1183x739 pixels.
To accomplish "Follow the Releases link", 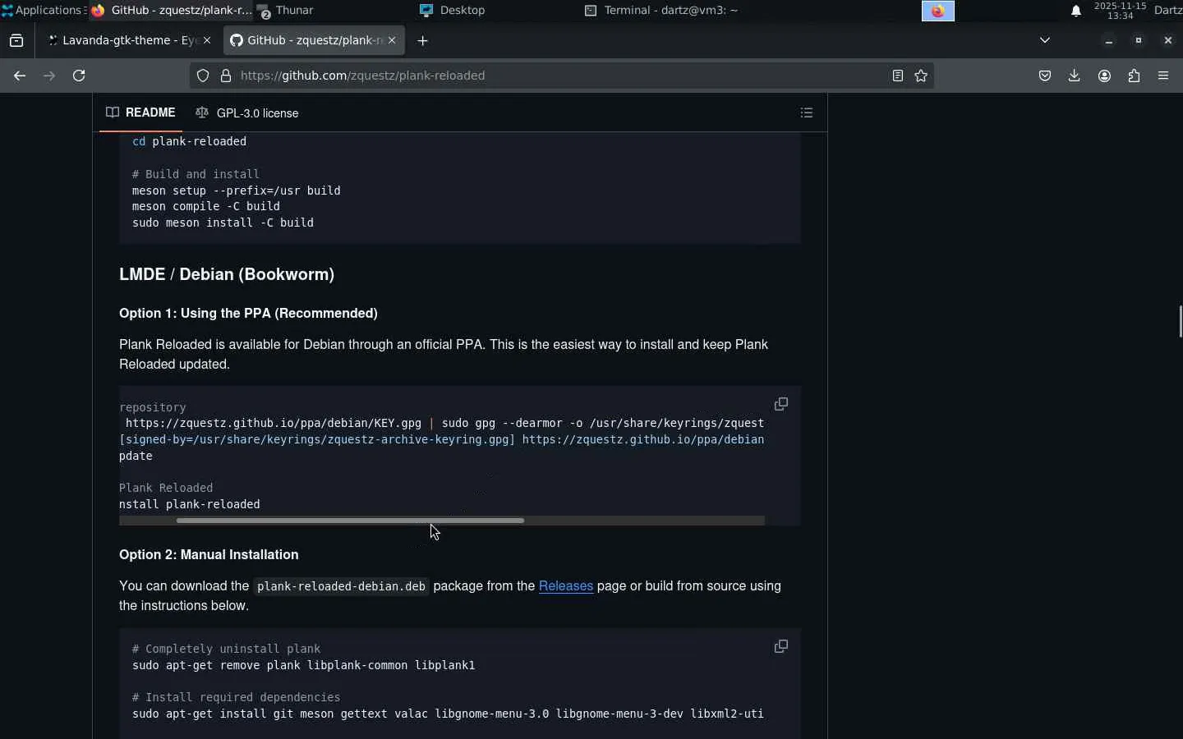I will coord(566,586).
